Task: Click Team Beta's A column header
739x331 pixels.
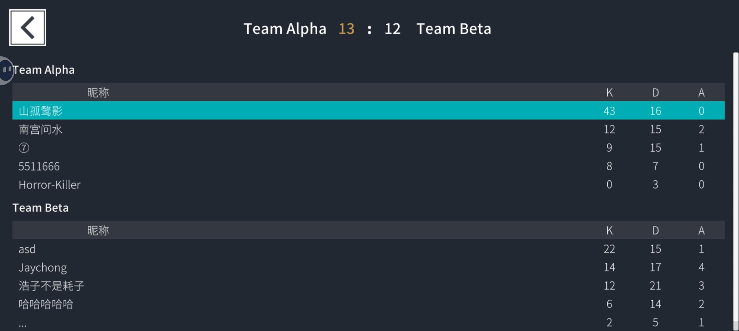Action: [x=701, y=230]
